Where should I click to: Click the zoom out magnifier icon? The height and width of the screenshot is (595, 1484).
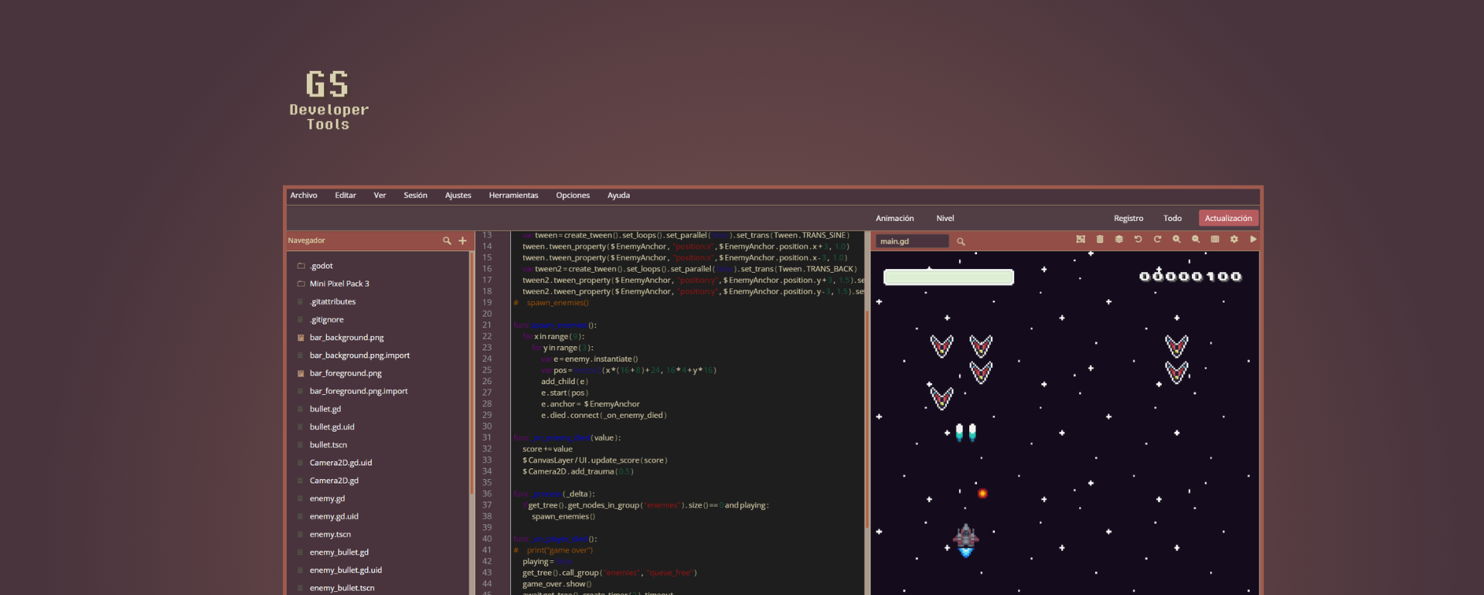(x=1196, y=240)
